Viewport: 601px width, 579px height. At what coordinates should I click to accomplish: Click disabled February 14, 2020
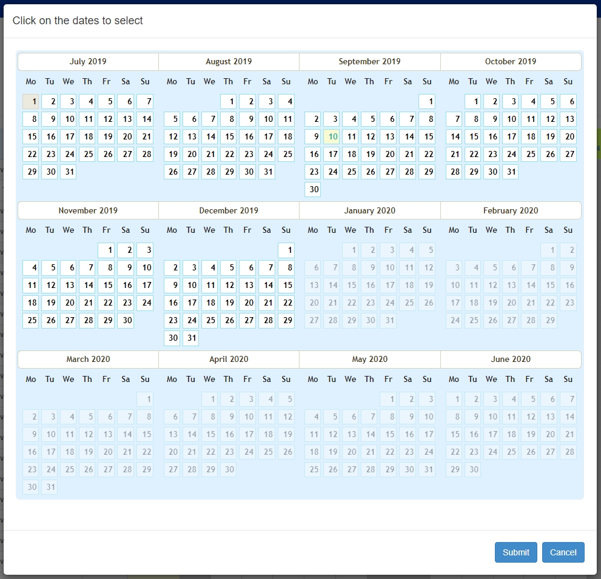pyautogui.click(x=529, y=285)
